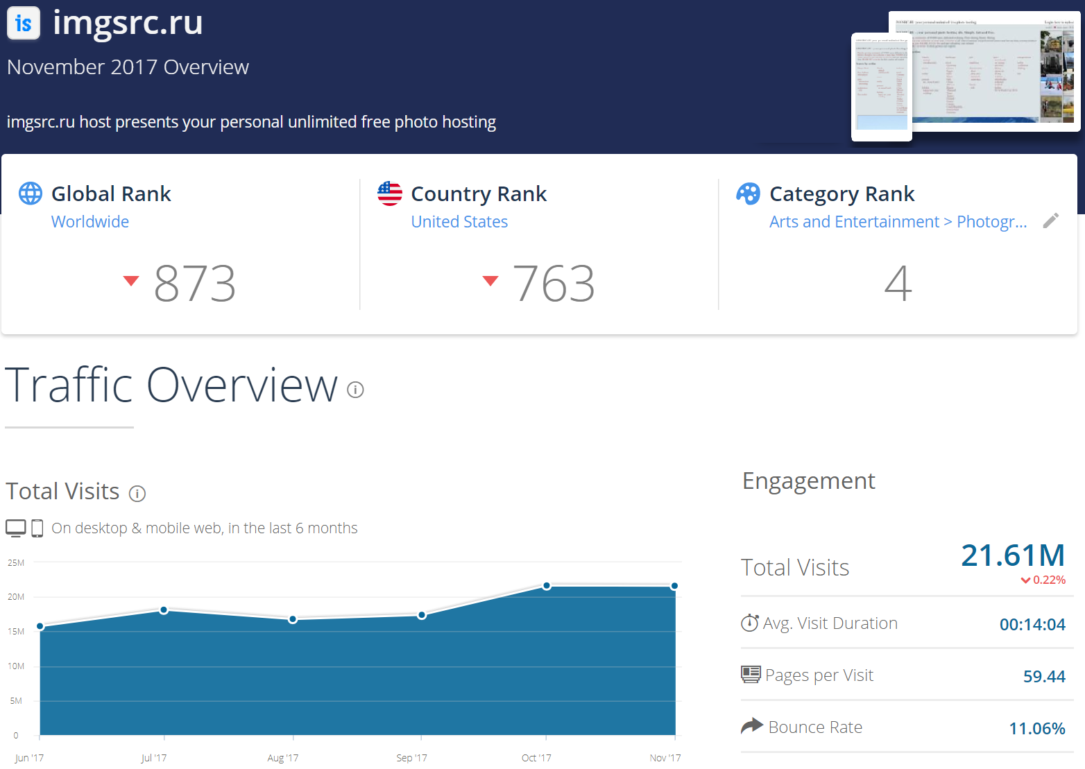Select the Aug '17 data point on chart

click(x=293, y=619)
